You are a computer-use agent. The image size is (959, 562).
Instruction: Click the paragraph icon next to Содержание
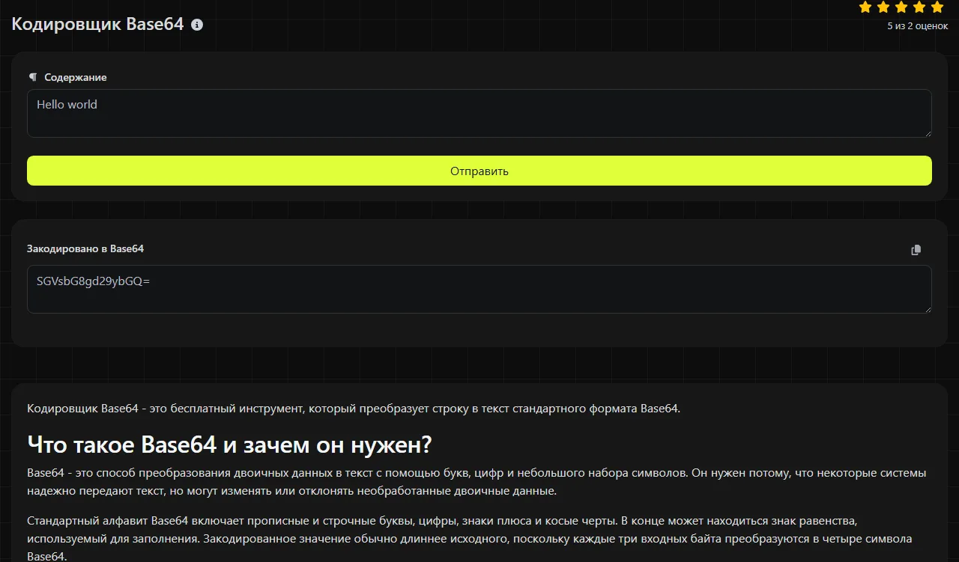click(32, 77)
